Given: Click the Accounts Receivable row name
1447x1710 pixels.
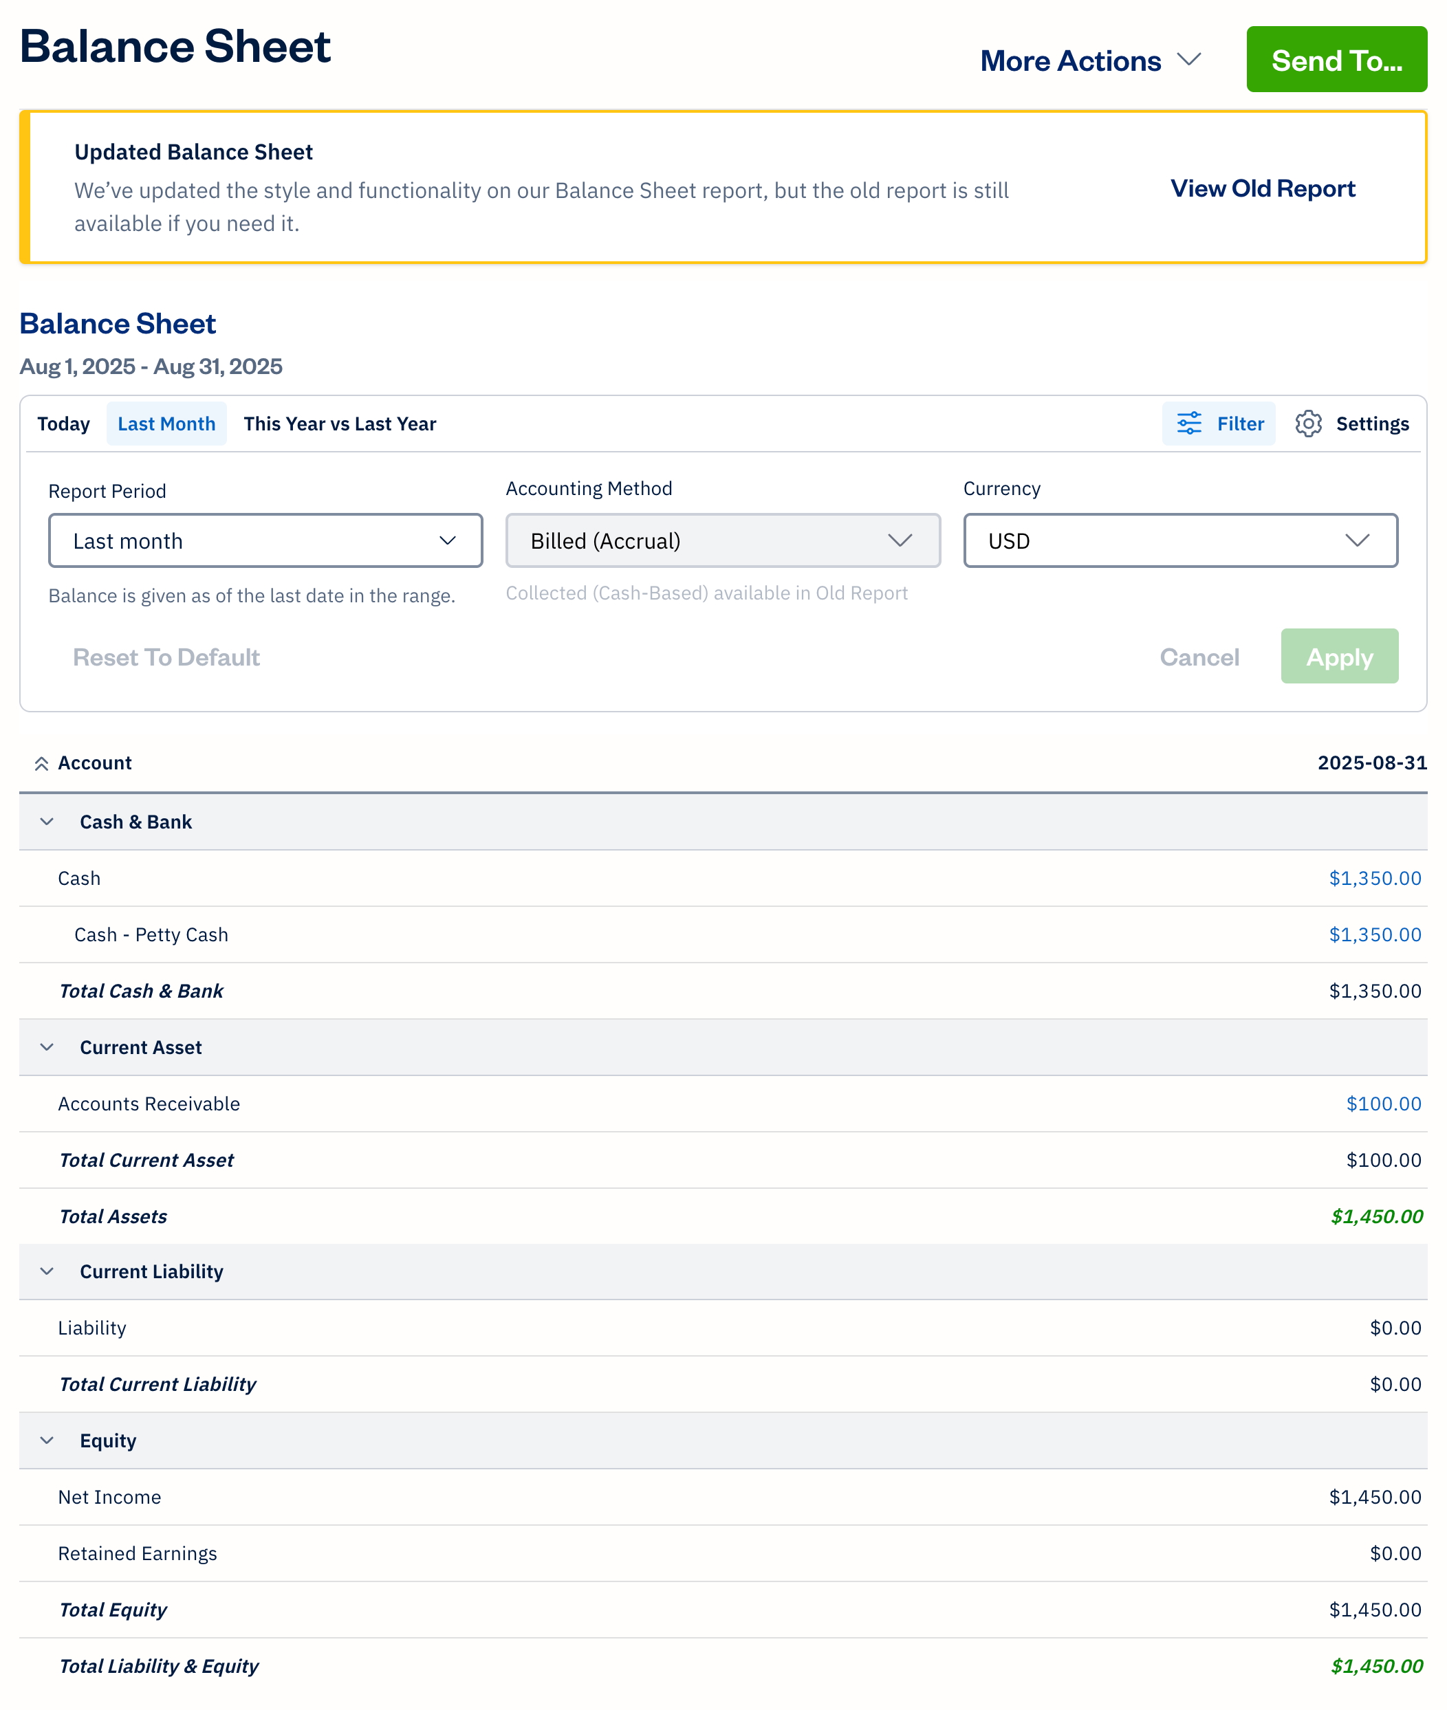Looking at the screenshot, I should tap(149, 1104).
